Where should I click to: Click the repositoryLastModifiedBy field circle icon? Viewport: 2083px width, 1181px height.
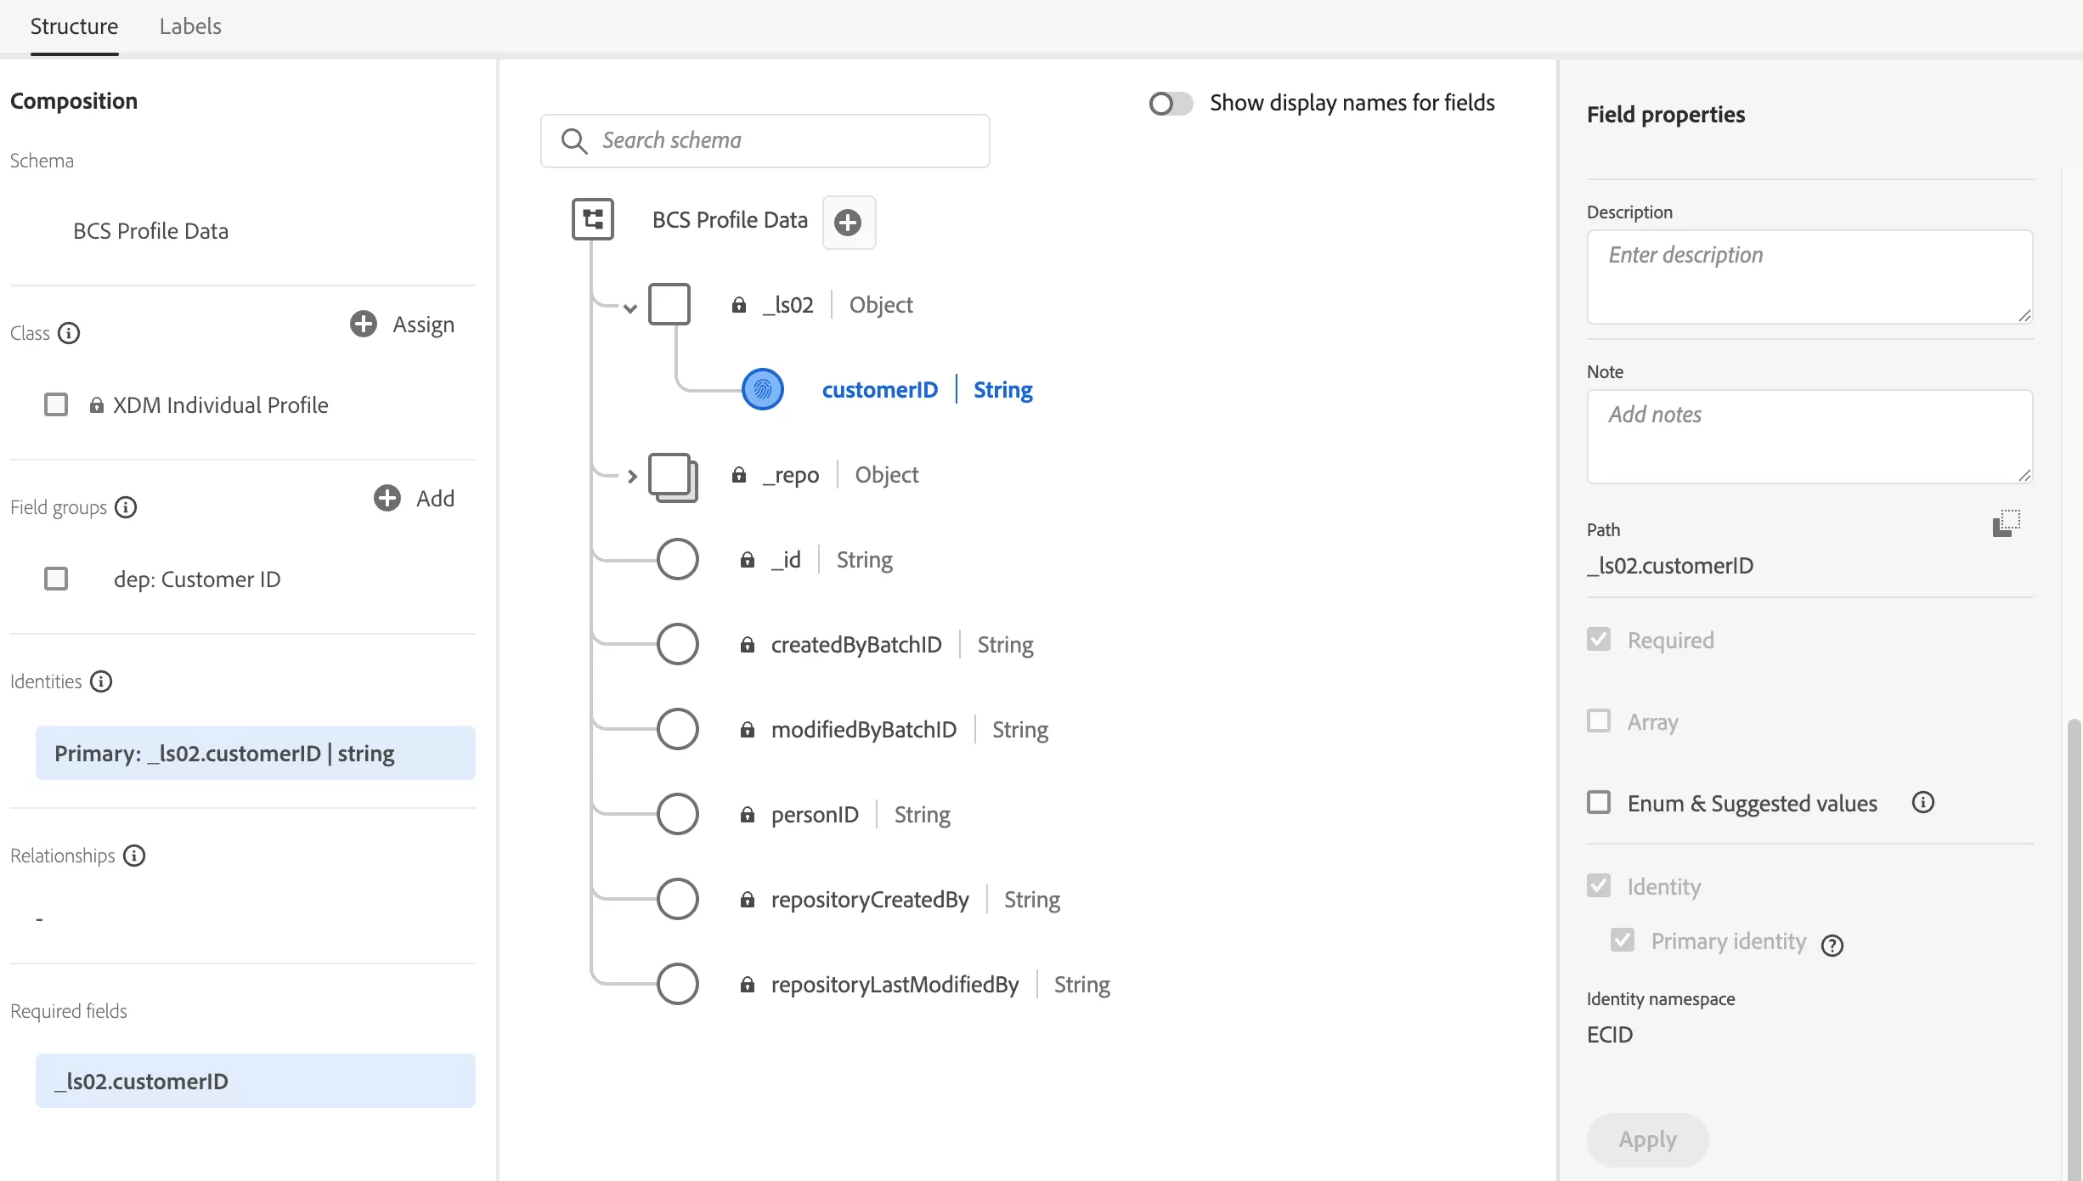point(678,984)
